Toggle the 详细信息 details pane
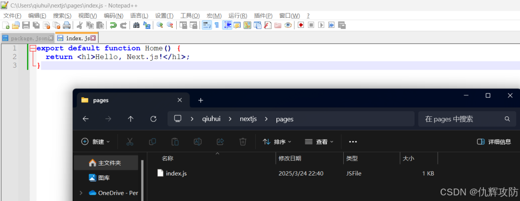 click(494, 142)
